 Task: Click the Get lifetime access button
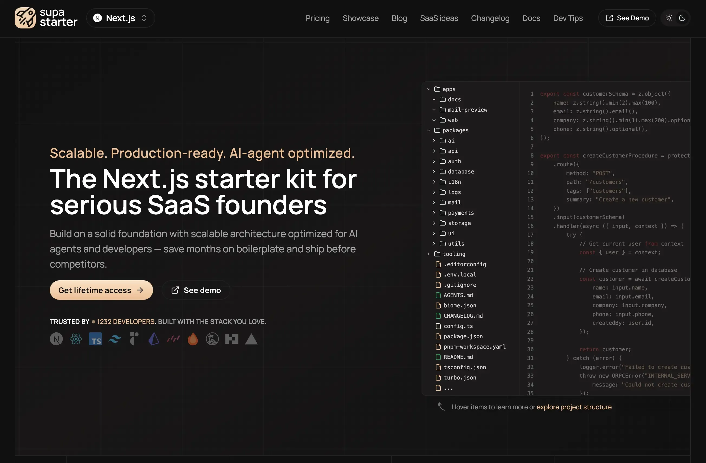[101, 290]
